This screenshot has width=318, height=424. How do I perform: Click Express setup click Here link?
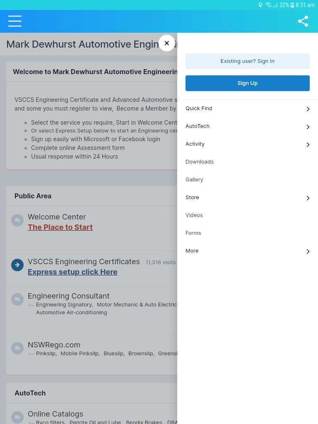(72, 272)
